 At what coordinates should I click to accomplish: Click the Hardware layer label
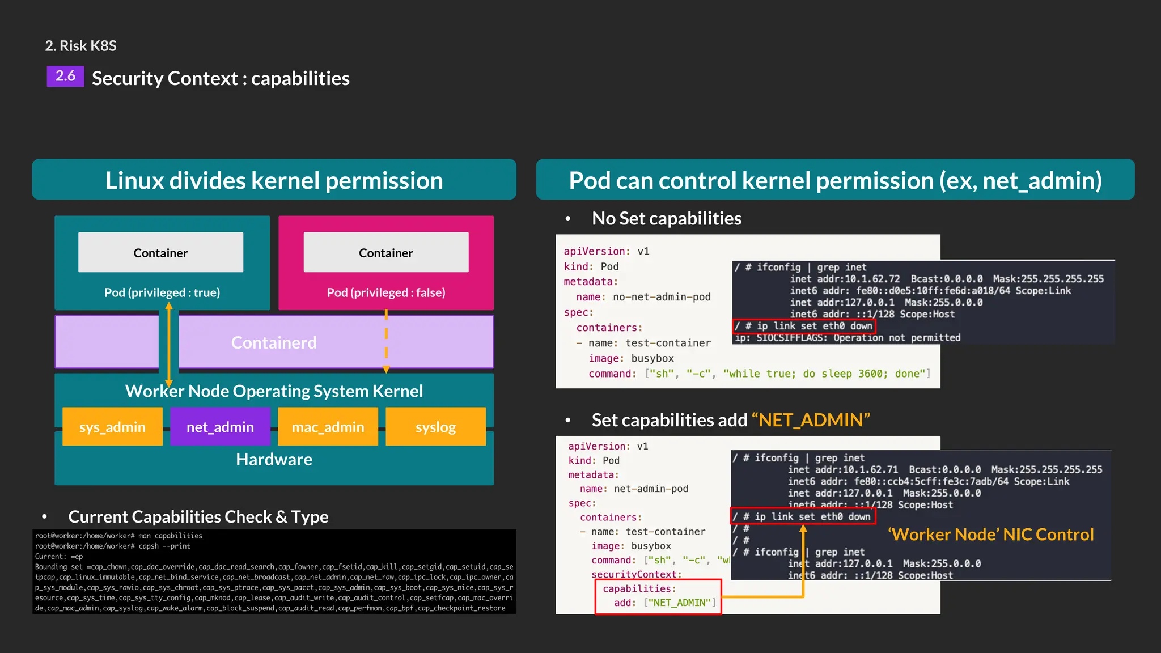(x=274, y=459)
